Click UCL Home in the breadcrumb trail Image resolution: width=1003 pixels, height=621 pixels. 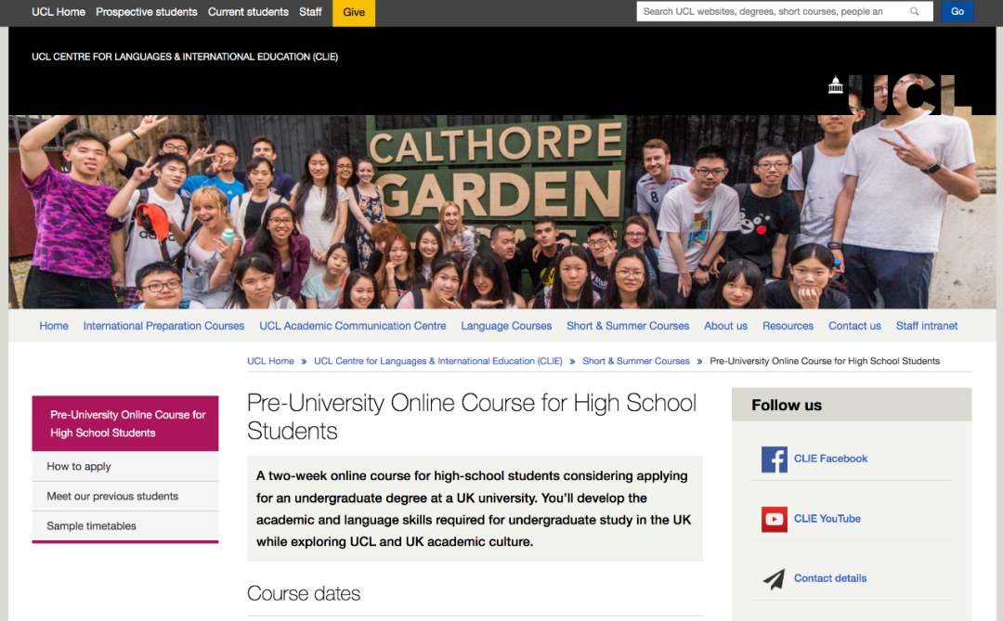pos(270,361)
